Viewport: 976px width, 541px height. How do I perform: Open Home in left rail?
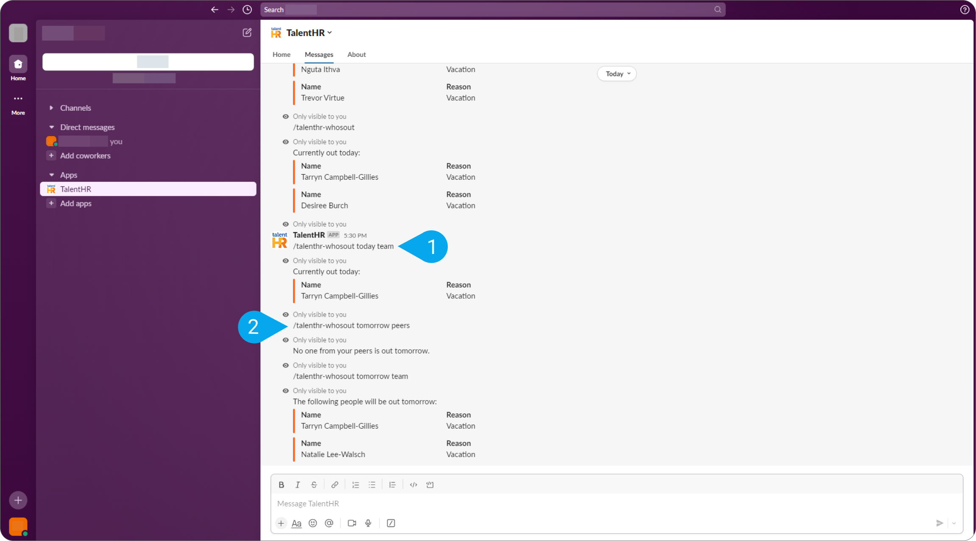coord(18,68)
